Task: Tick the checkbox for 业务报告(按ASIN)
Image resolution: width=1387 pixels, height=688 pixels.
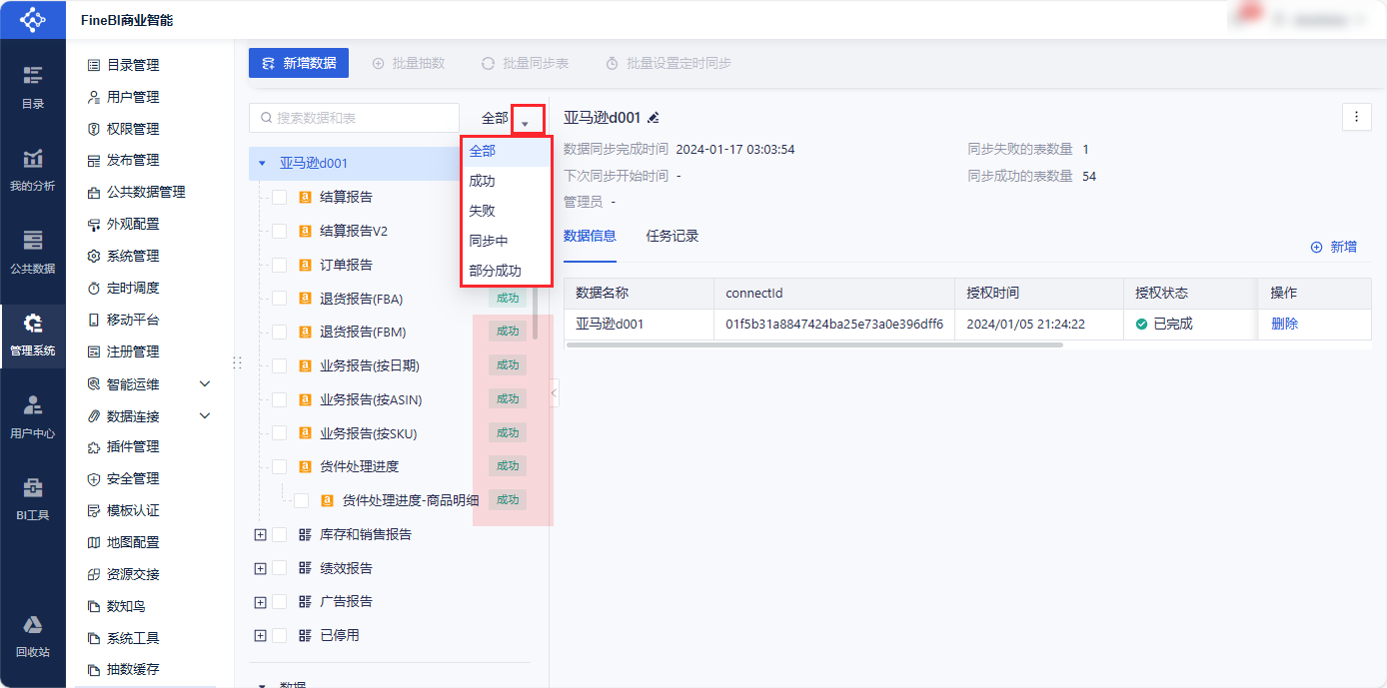Action: (x=279, y=399)
